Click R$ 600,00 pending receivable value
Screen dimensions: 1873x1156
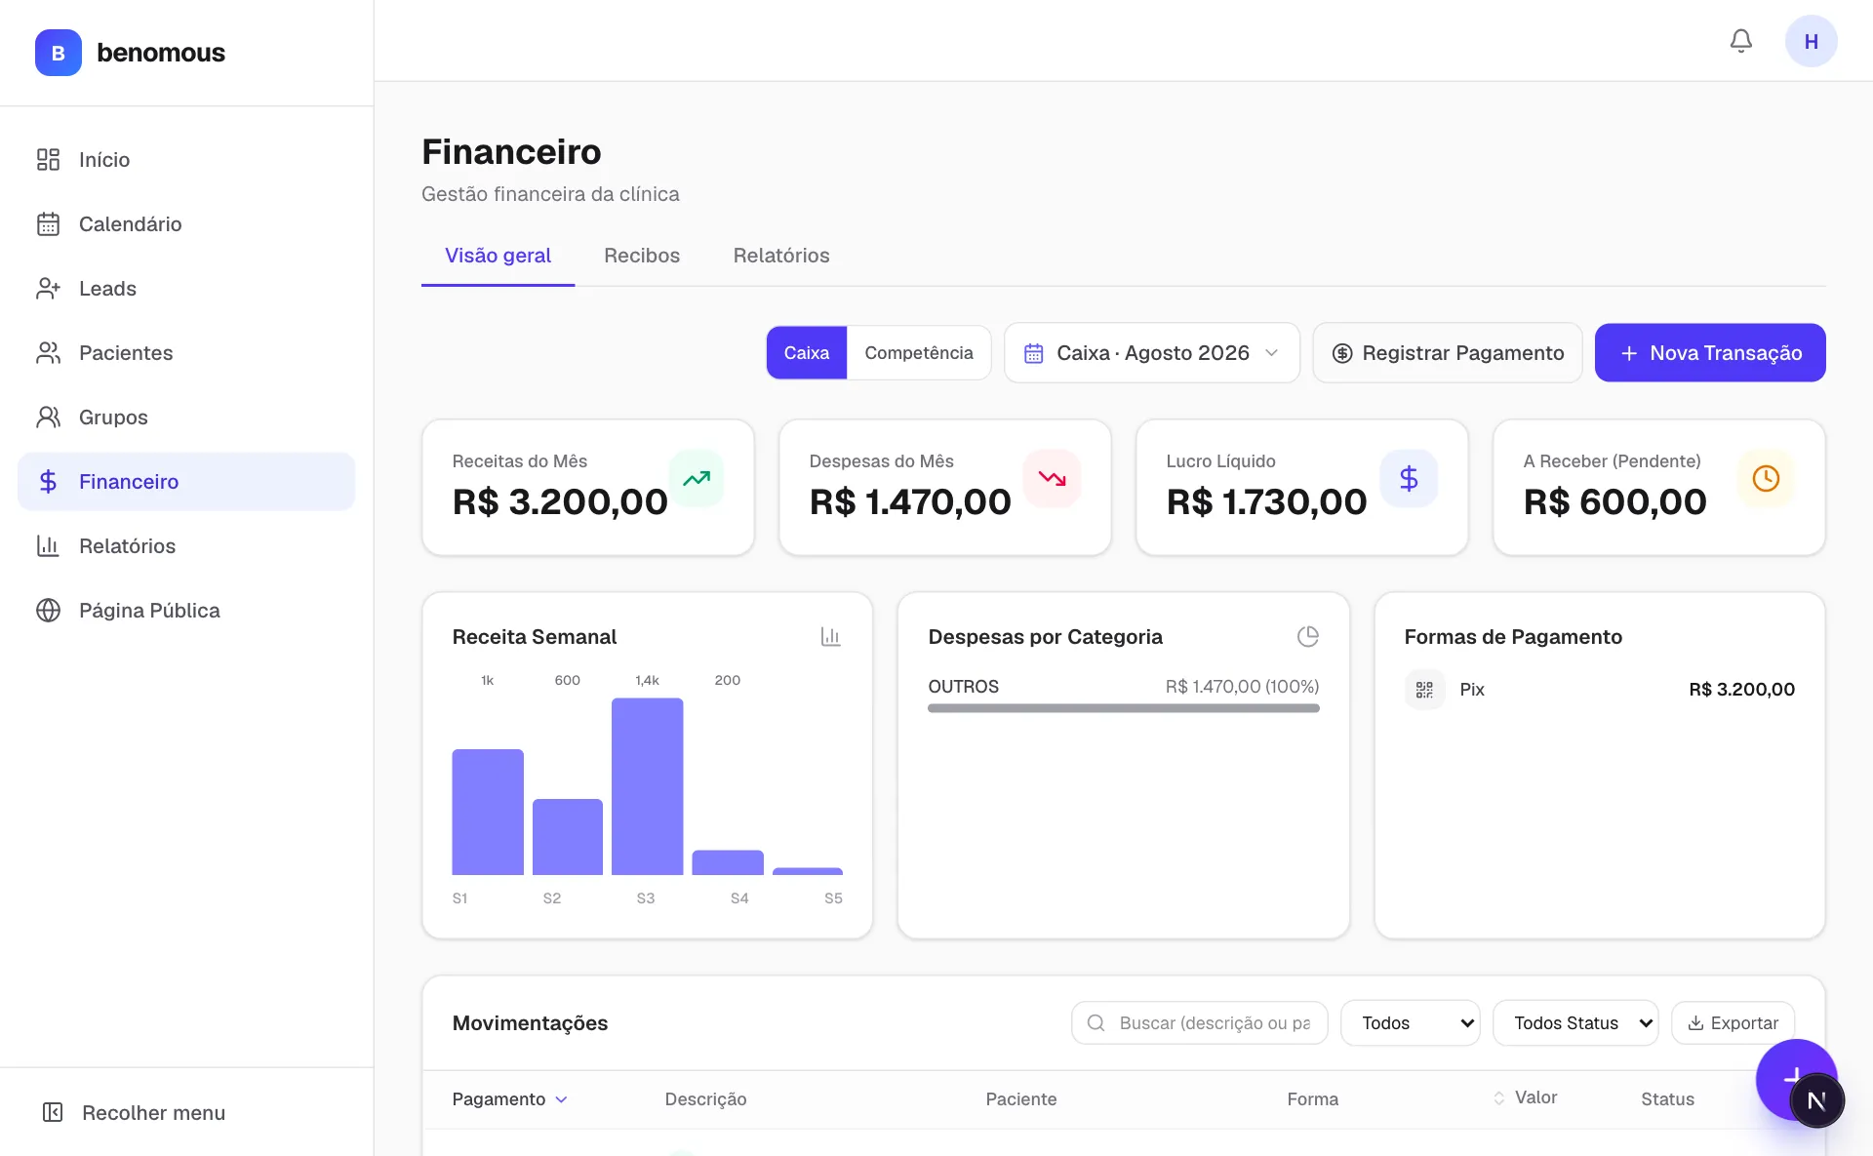pos(1615,501)
